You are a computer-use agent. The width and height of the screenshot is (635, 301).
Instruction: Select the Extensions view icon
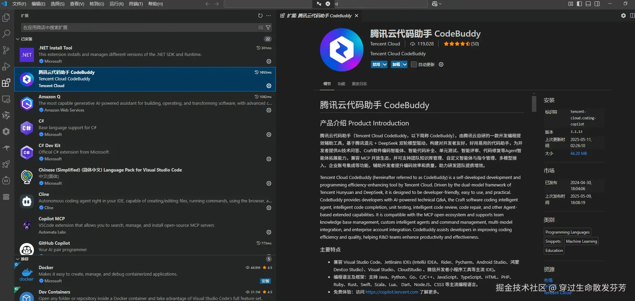coord(6,83)
